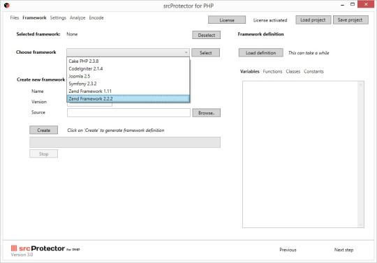Show the Functions definition tab
The height and width of the screenshot is (263, 377).
coord(272,71)
